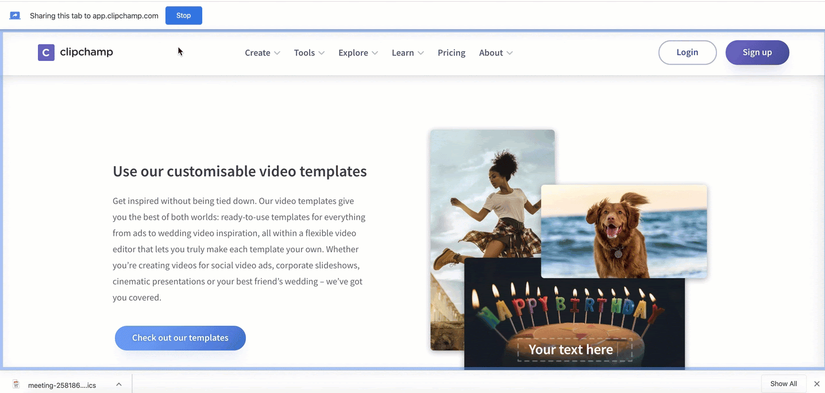Click Check out our templates button
Viewport: 825px width, 393px height.
(x=180, y=338)
